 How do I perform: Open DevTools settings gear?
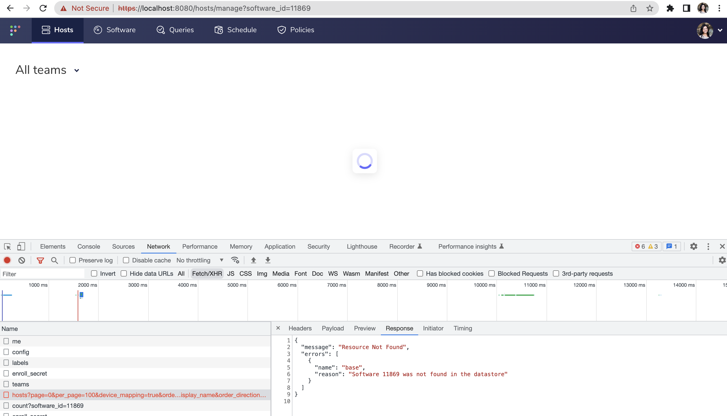click(694, 247)
